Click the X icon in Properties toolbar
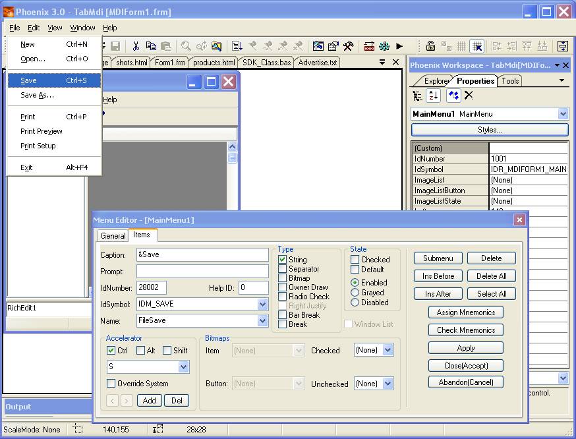Viewport: 576px width, 439px height. [469, 96]
